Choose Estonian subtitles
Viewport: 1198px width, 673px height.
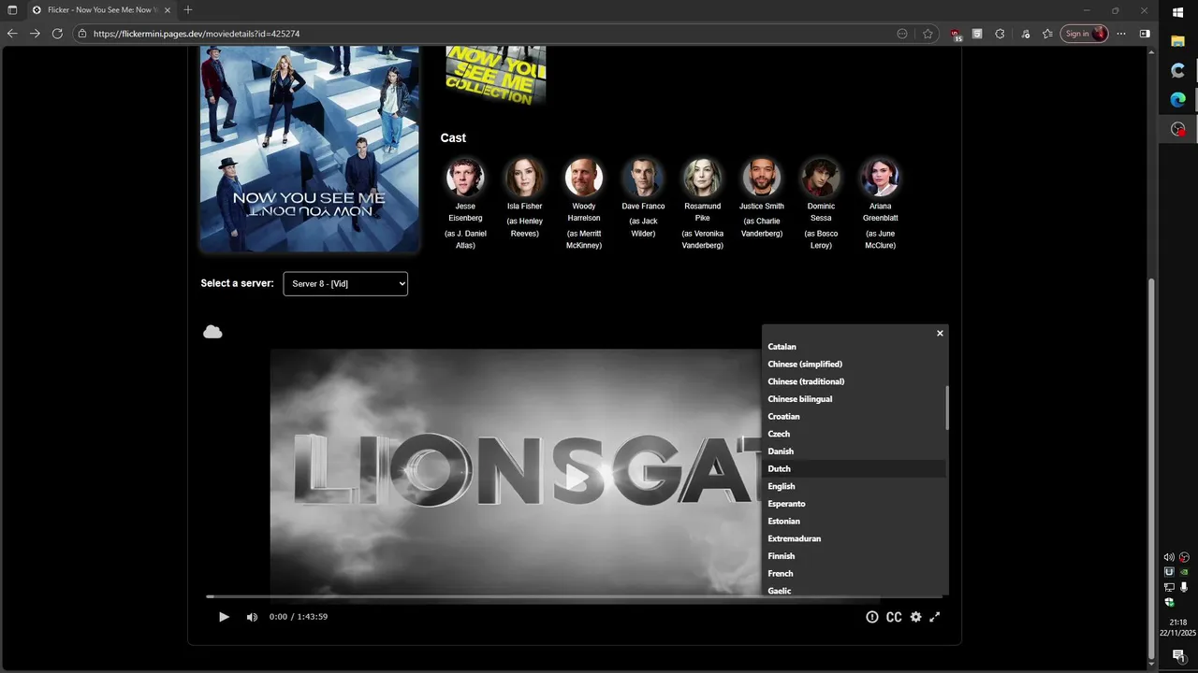(854, 522)
